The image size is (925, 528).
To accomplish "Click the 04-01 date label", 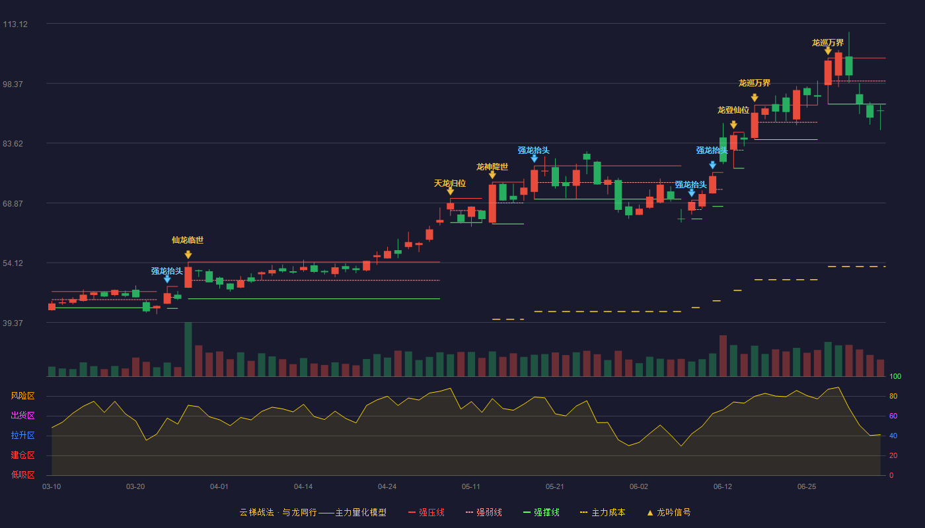I will click(x=219, y=486).
